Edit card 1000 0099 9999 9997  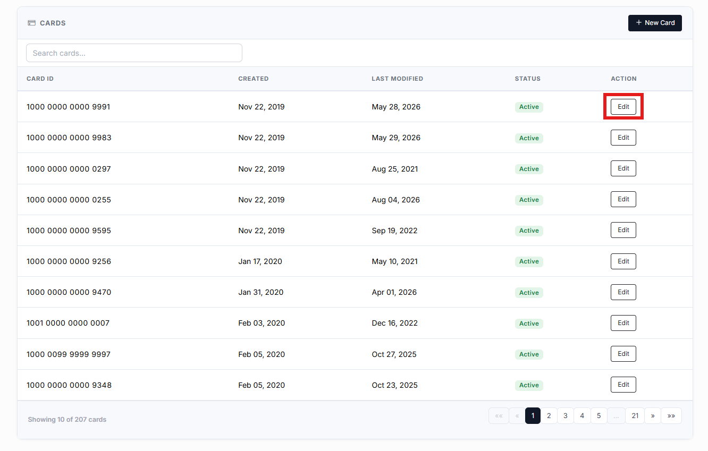[623, 354]
